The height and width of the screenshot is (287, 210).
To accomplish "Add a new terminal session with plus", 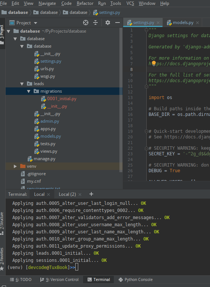I will [x=91, y=194].
